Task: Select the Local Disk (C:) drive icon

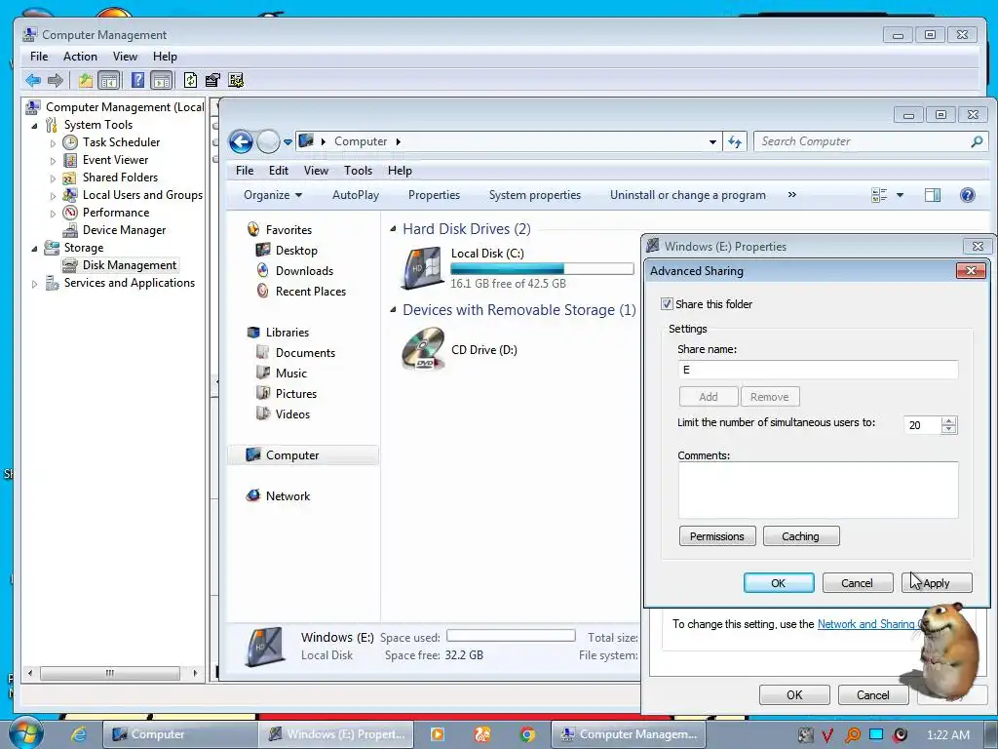Action: point(422,267)
